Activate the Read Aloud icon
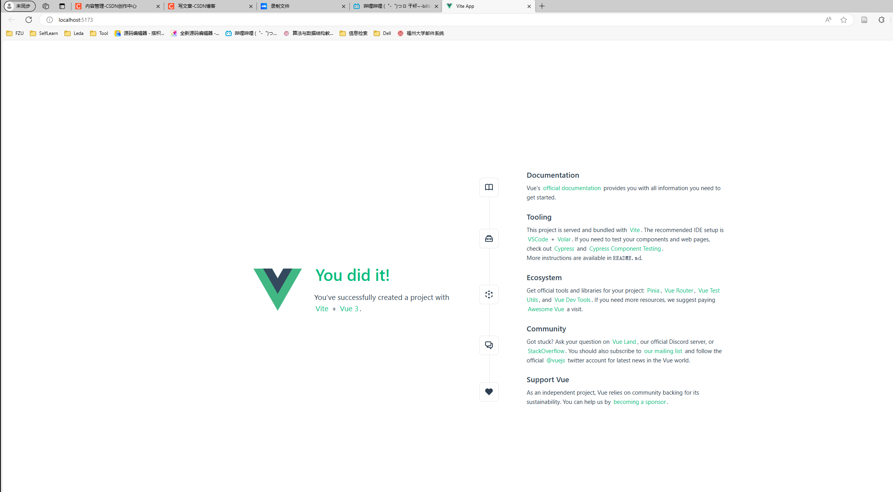The image size is (893, 492). (x=828, y=20)
